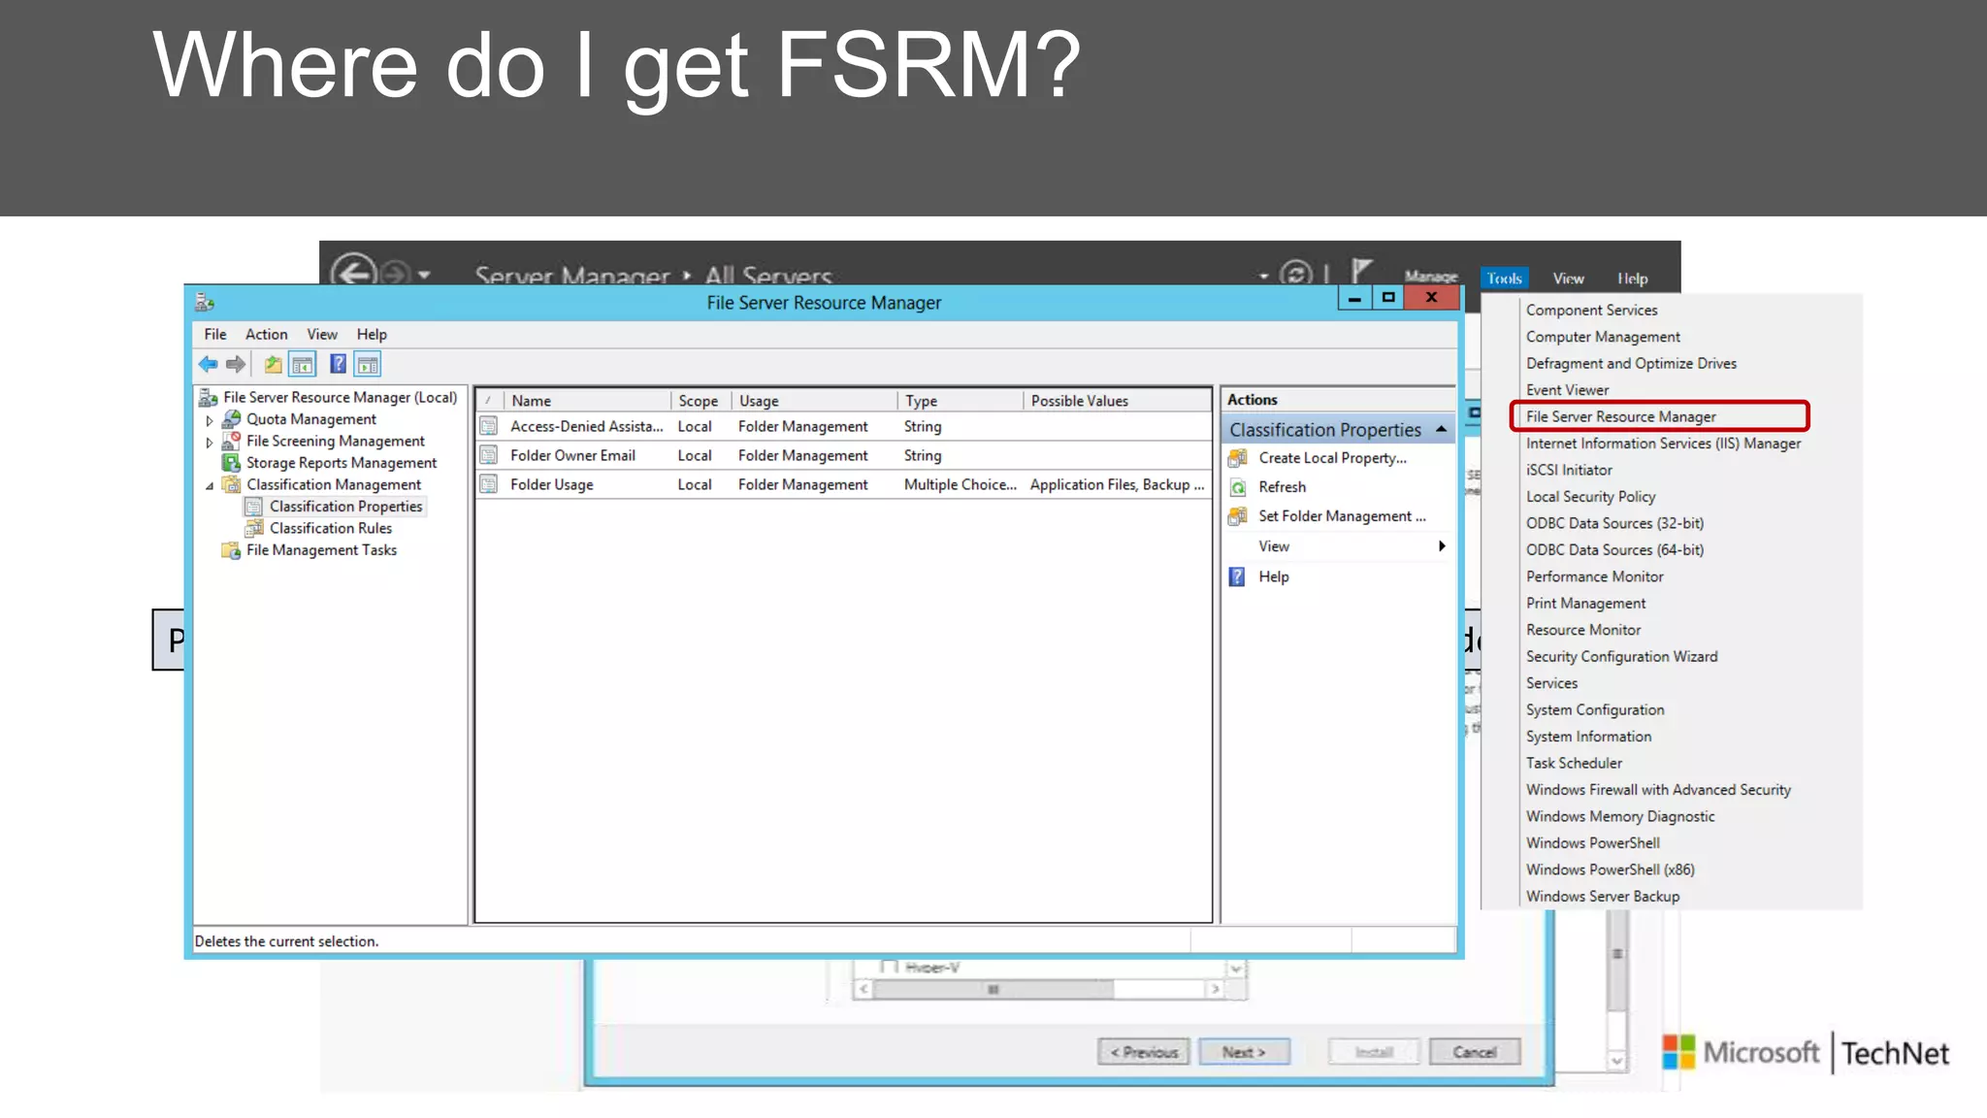Click the root tree node server icon
Screen dimensions: 1987x1118
tap(208, 397)
